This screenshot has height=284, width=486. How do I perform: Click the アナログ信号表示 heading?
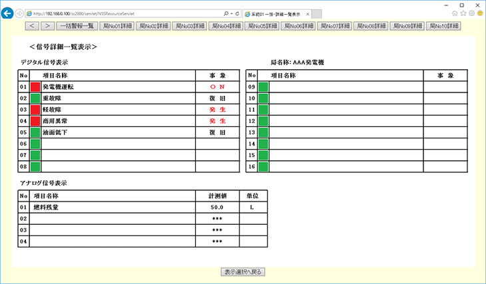pos(43,184)
